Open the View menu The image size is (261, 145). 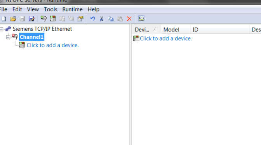pyautogui.click(x=33, y=9)
